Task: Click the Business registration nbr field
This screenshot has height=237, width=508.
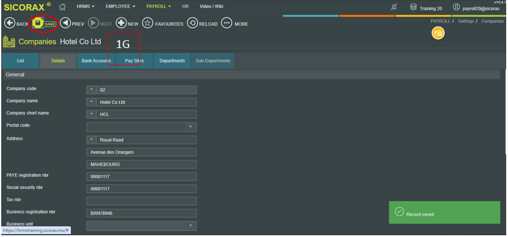Action: (141, 214)
